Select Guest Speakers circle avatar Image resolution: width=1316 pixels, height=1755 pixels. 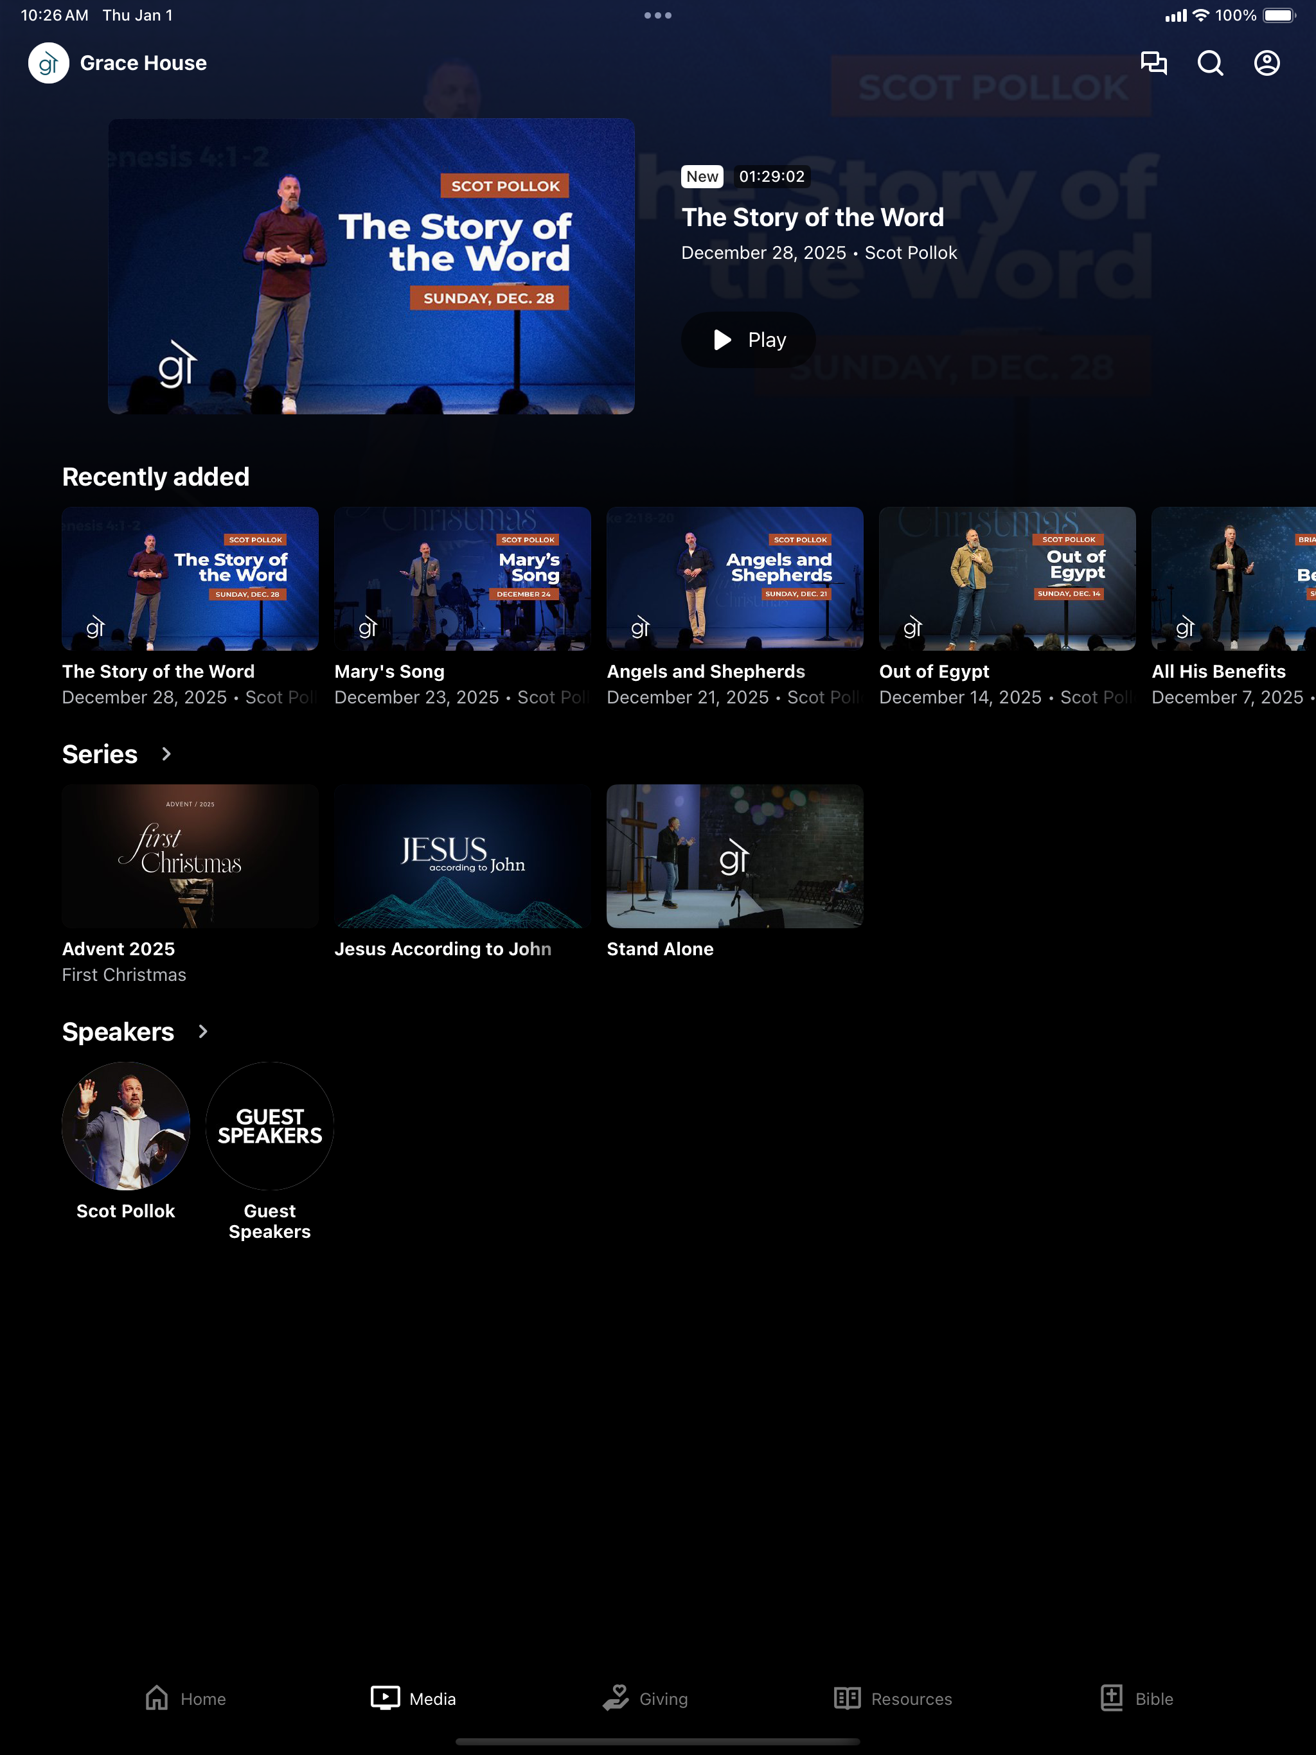click(x=270, y=1126)
